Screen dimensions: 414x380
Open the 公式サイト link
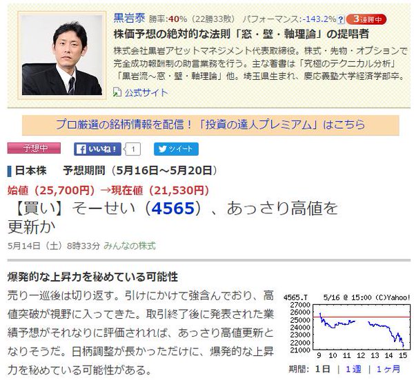coord(146,92)
